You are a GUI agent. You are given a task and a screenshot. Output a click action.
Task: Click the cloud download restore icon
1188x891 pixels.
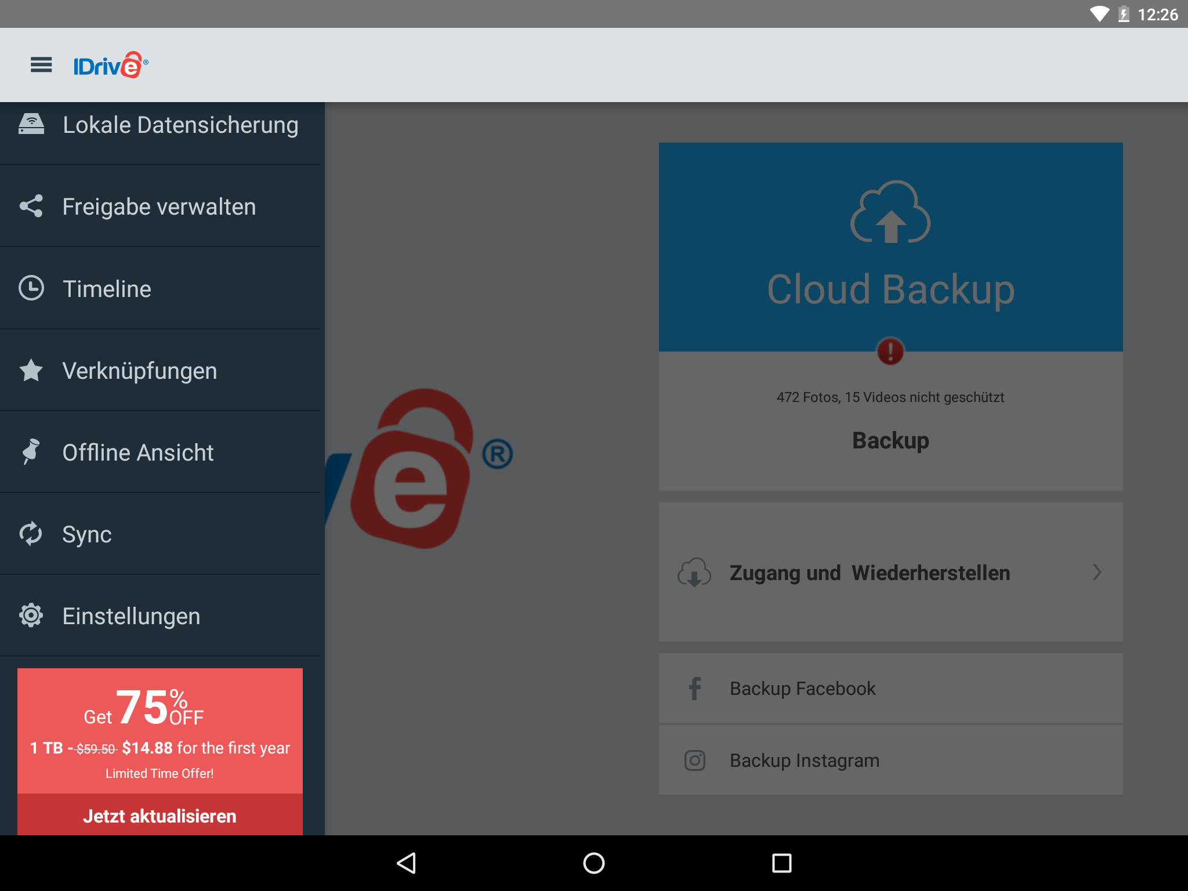pyautogui.click(x=694, y=573)
